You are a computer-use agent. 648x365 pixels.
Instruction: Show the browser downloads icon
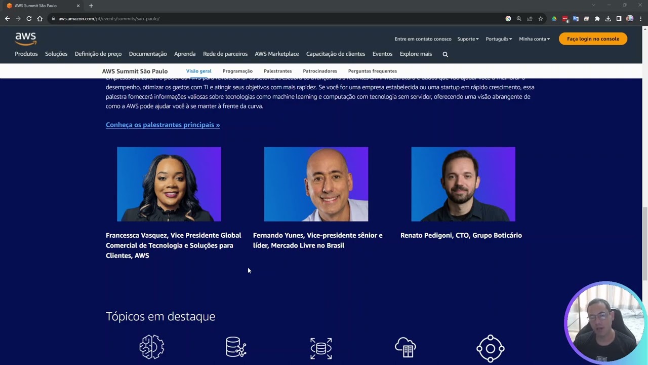pos(608,19)
